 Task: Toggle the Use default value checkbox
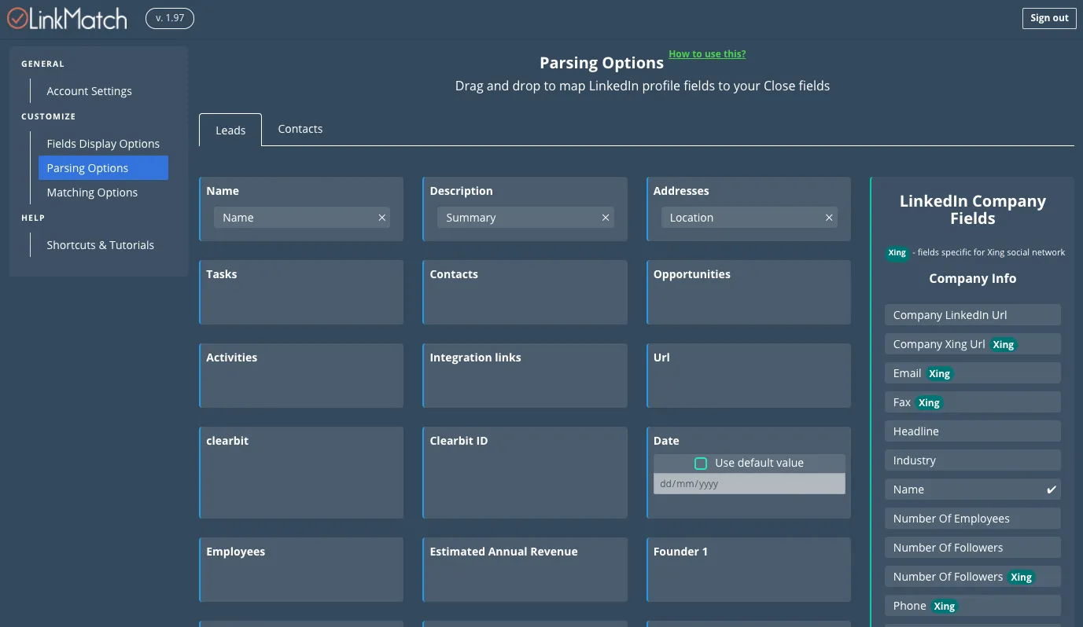pos(701,464)
